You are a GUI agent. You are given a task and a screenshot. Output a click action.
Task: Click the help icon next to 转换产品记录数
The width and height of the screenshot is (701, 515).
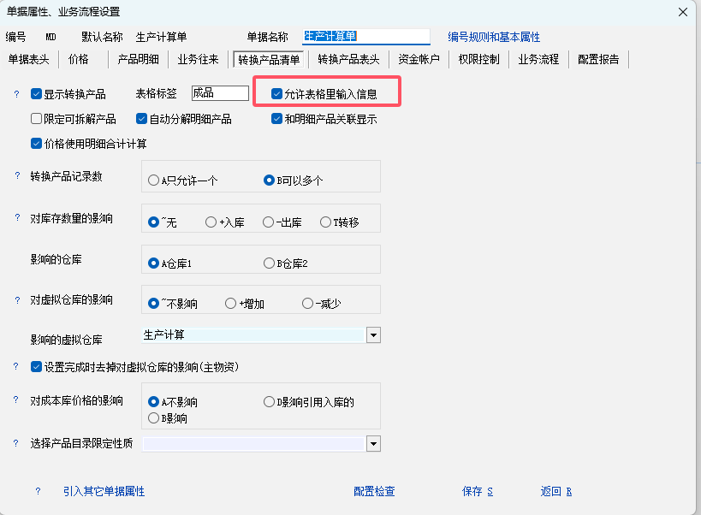pyautogui.click(x=16, y=176)
